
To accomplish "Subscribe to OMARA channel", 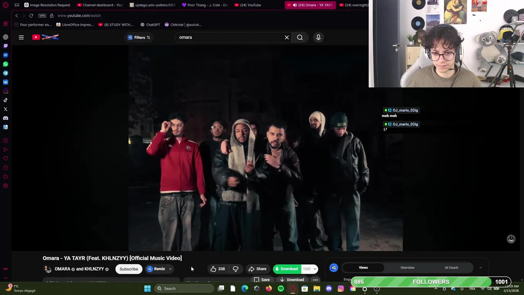I will [129, 269].
